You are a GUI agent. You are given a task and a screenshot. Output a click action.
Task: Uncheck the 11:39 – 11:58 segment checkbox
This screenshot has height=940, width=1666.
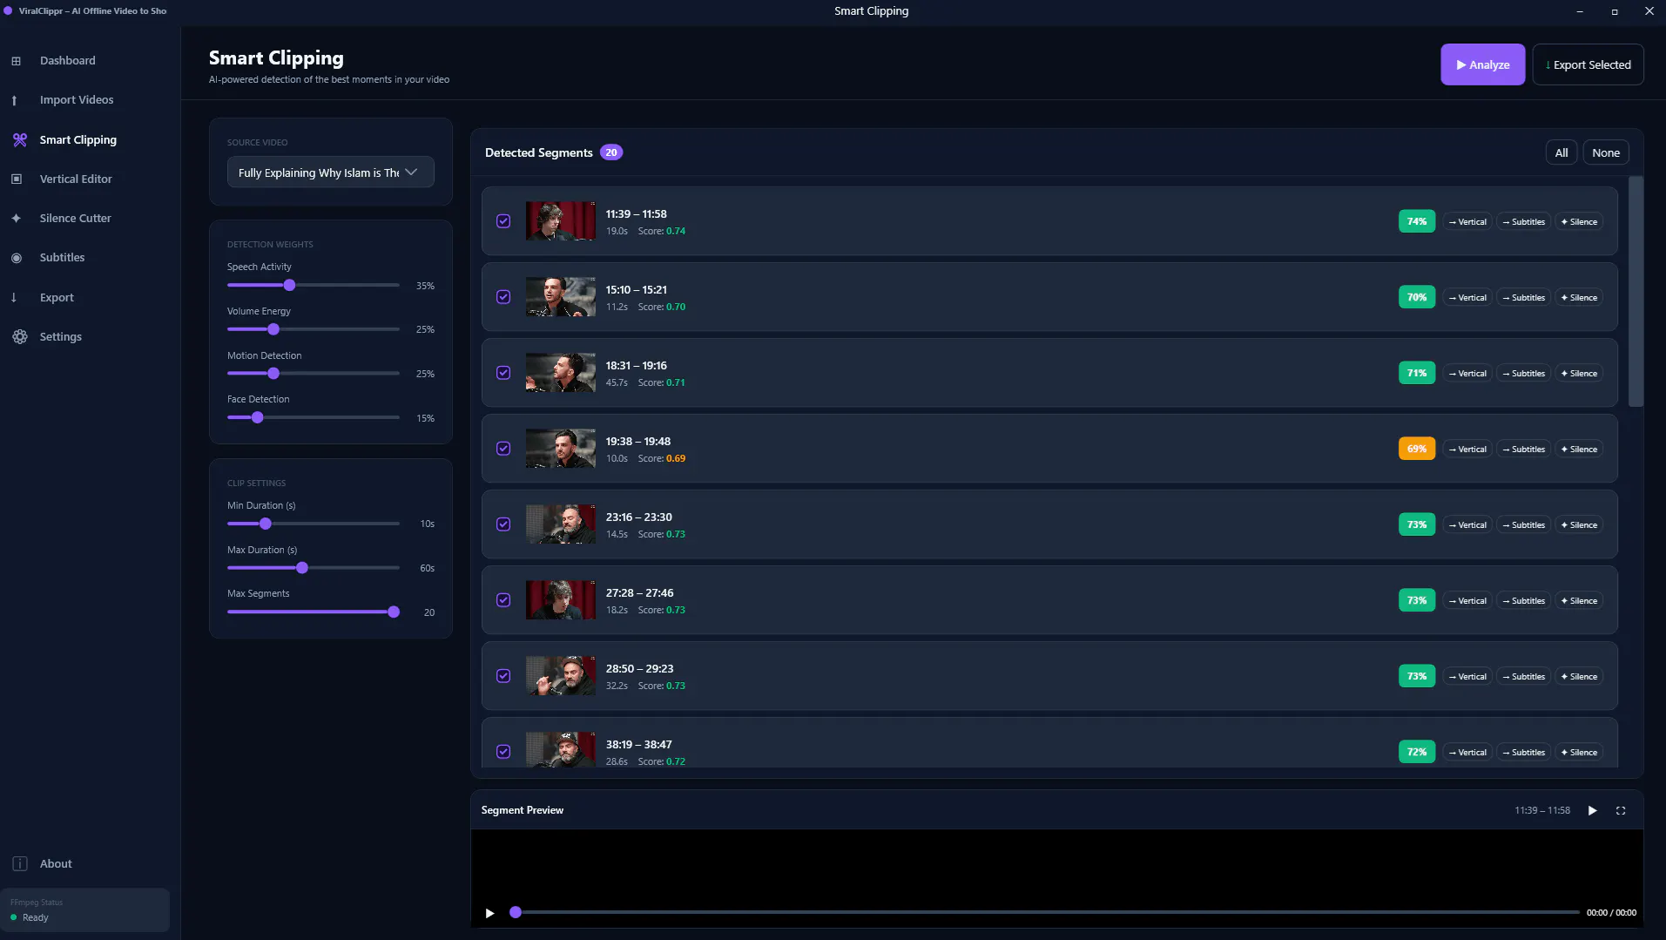[x=503, y=221]
